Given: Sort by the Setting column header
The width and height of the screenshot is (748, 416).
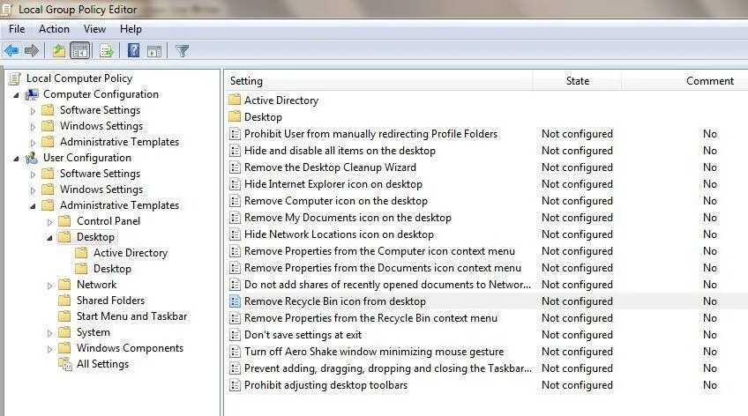Looking at the screenshot, I should 378,81.
